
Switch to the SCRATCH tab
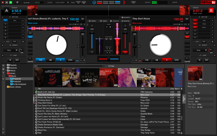coord(114,21)
